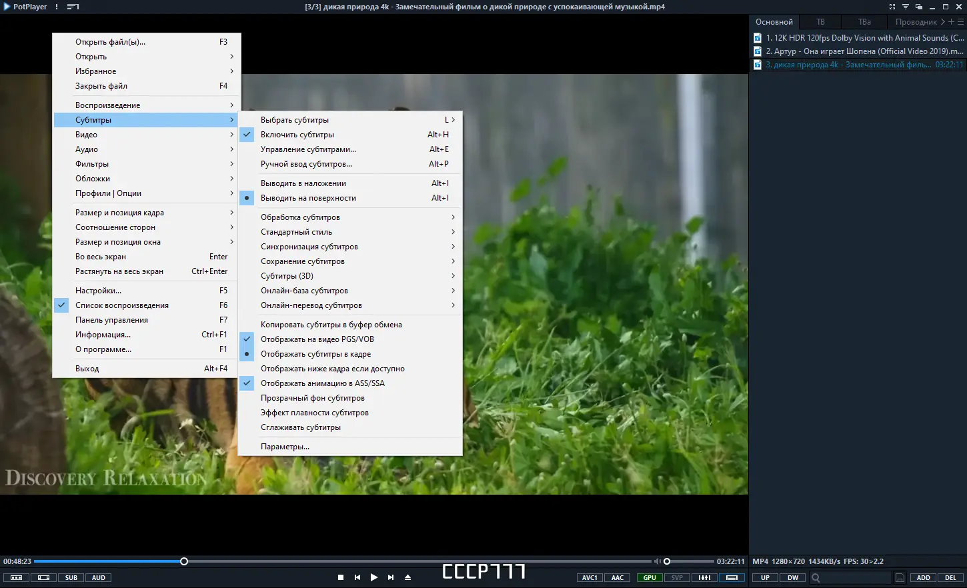The height and width of the screenshot is (588, 967).
Task: Open the equalizer icon in the status bar
Action: pos(704,577)
